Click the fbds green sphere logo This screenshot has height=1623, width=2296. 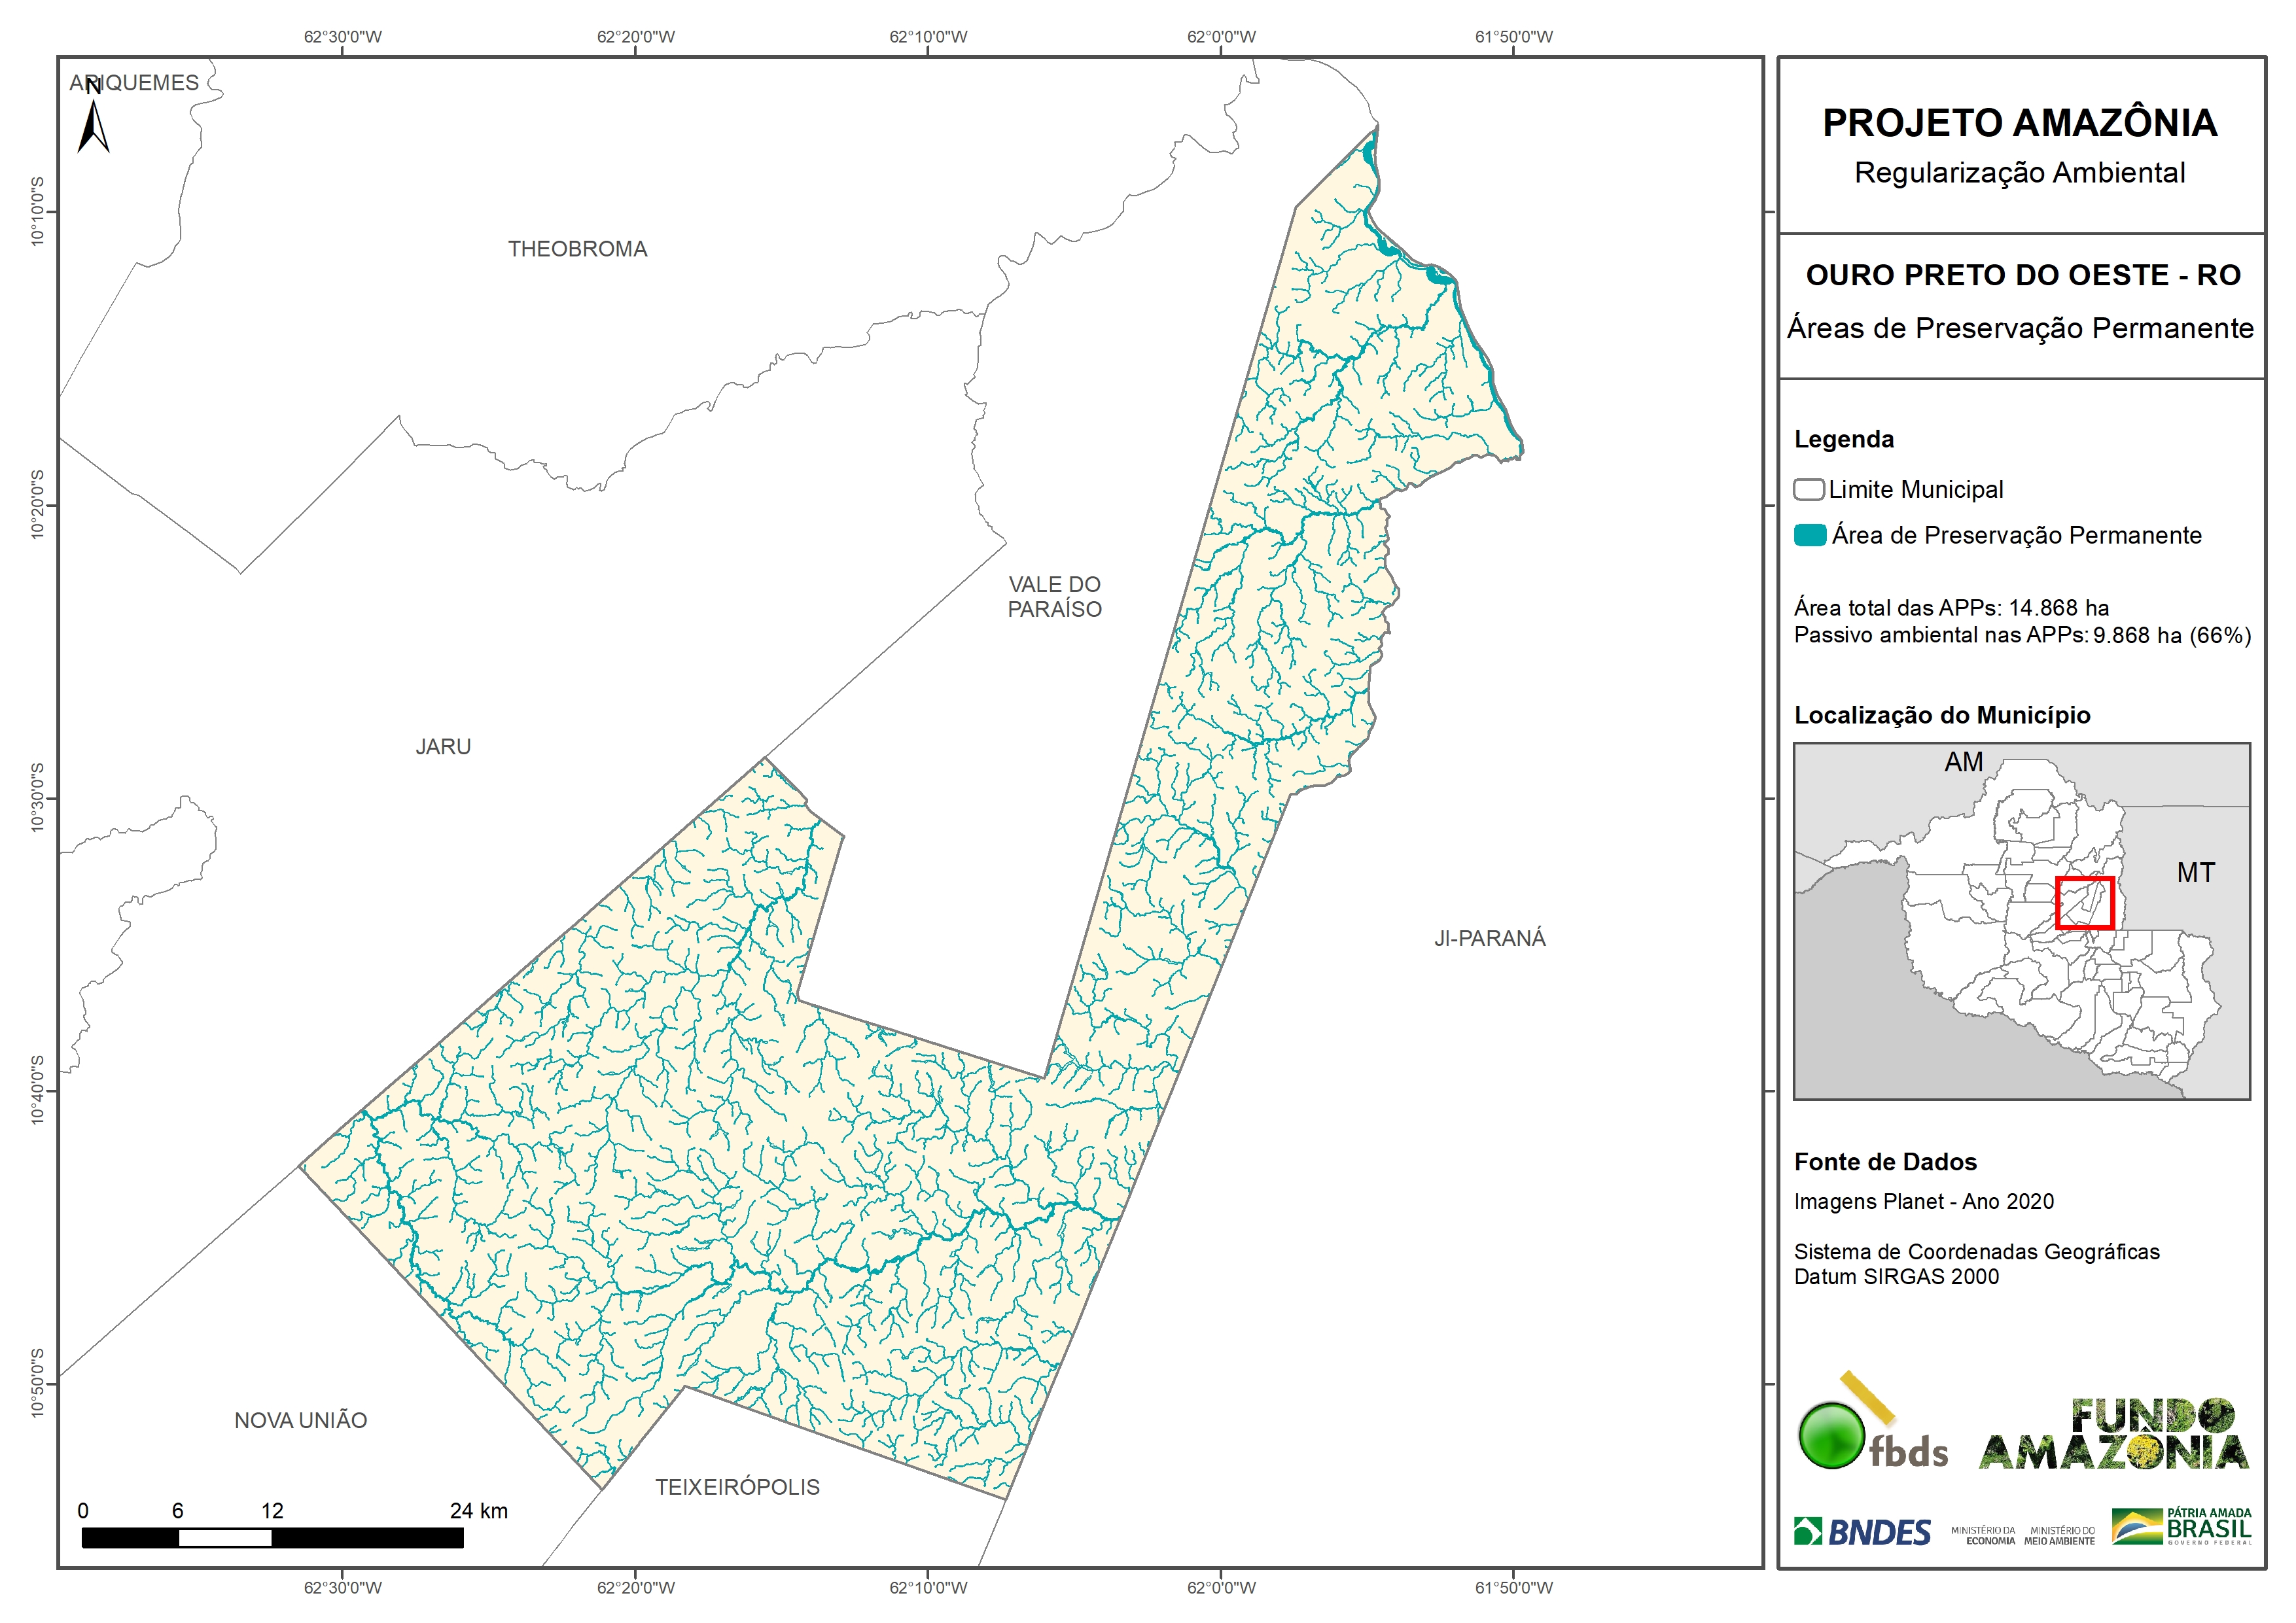click(x=1832, y=1436)
